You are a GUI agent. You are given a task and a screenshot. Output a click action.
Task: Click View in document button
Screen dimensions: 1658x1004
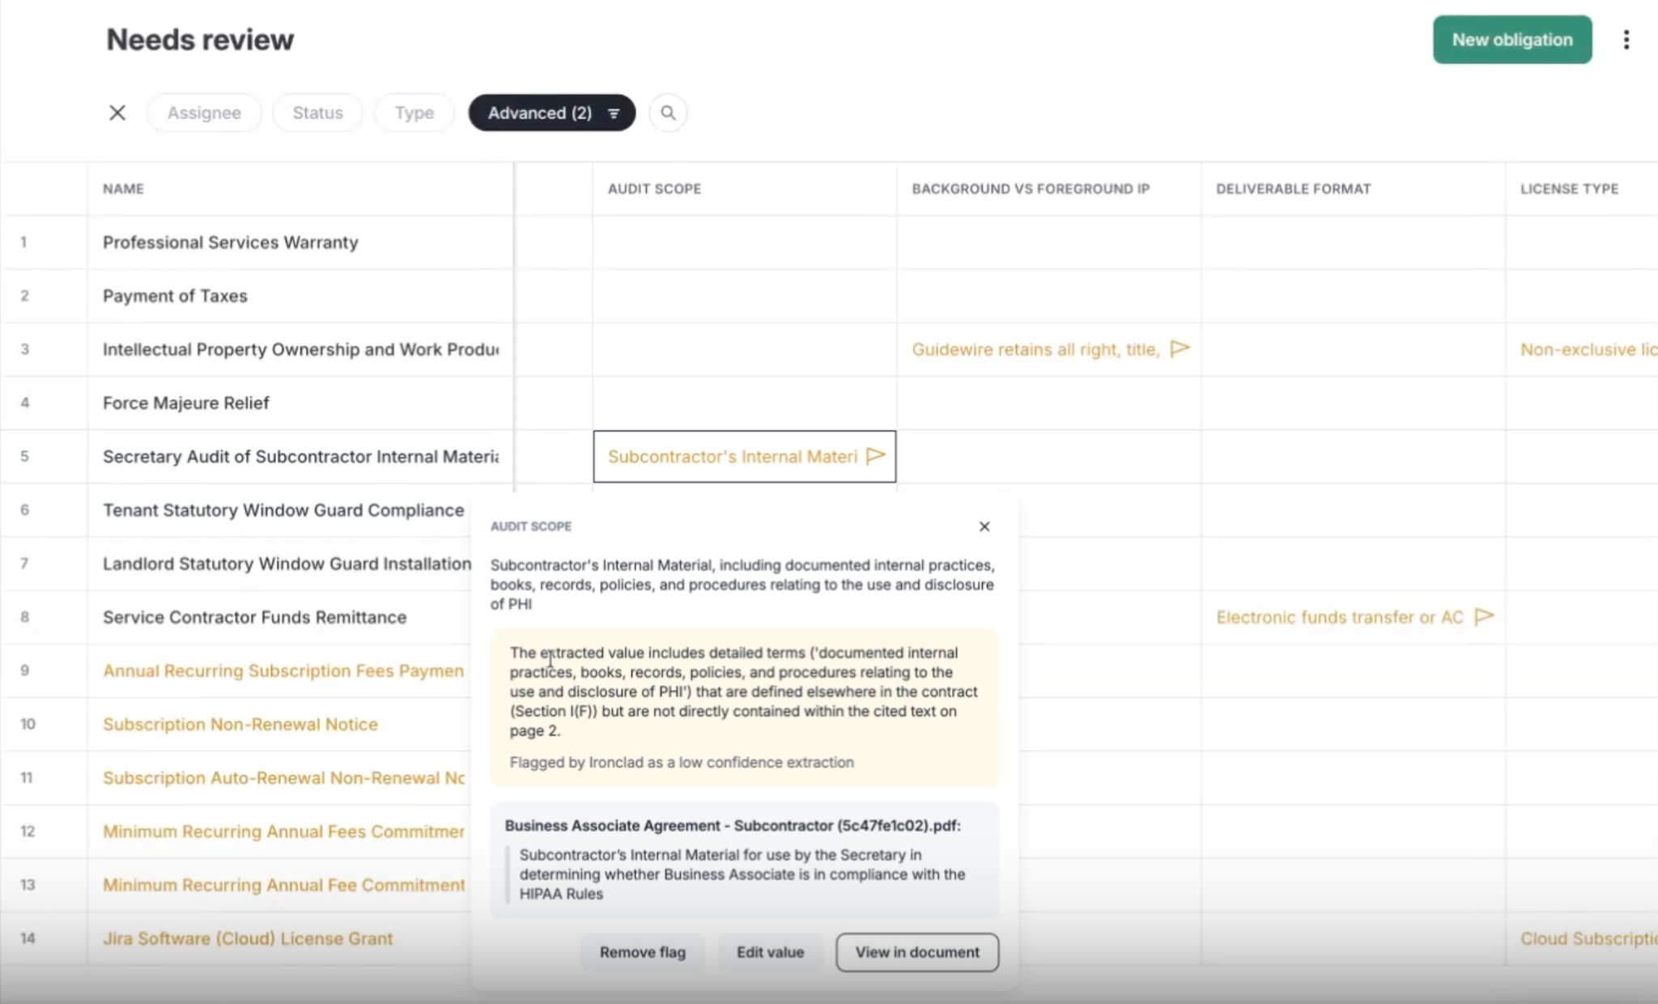(x=917, y=952)
